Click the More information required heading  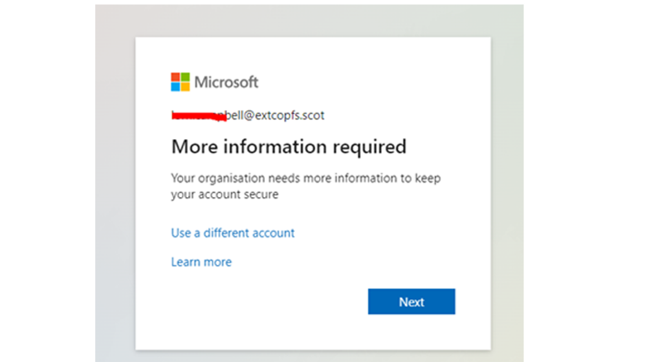click(x=289, y=147)
